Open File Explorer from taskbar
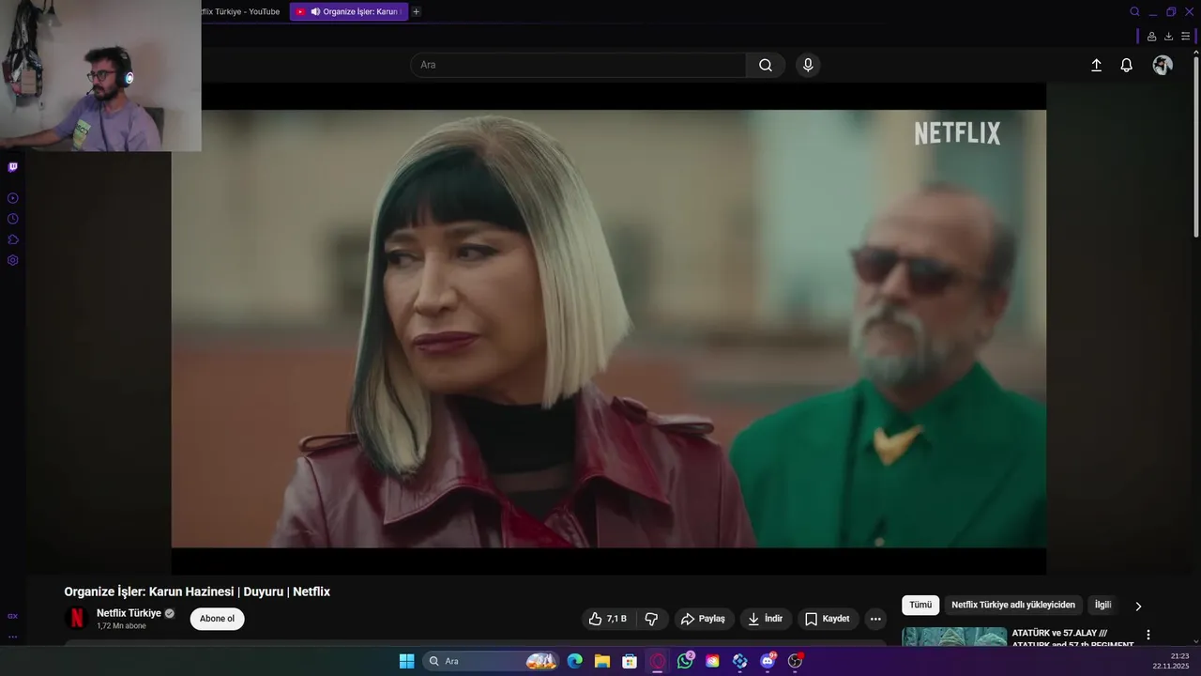 (x=602, y=661)
